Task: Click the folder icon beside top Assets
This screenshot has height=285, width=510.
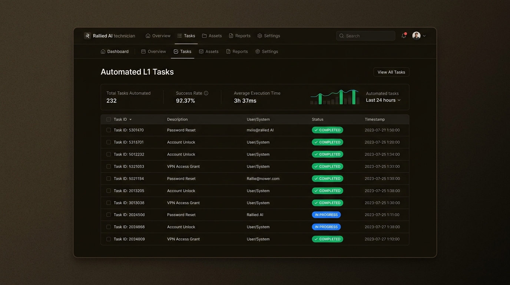Action: (x=204, y=36)
